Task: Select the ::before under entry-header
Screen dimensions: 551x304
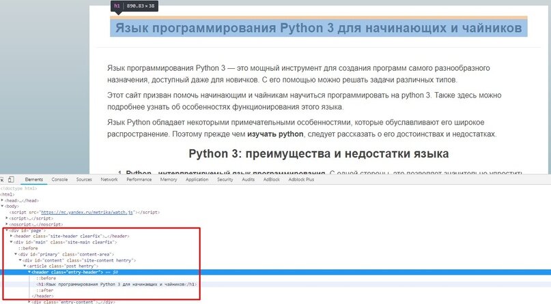Action: point(46,278)
